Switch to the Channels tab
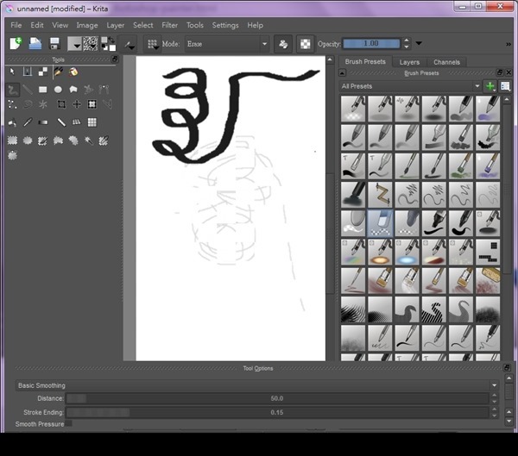Screen dimensions: 518x456 point(446,62)
